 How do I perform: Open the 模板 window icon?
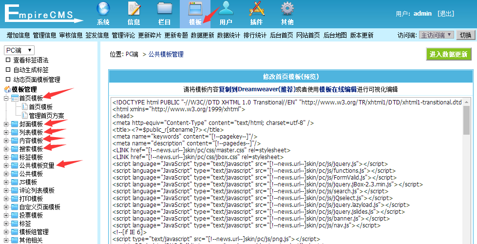195,9
